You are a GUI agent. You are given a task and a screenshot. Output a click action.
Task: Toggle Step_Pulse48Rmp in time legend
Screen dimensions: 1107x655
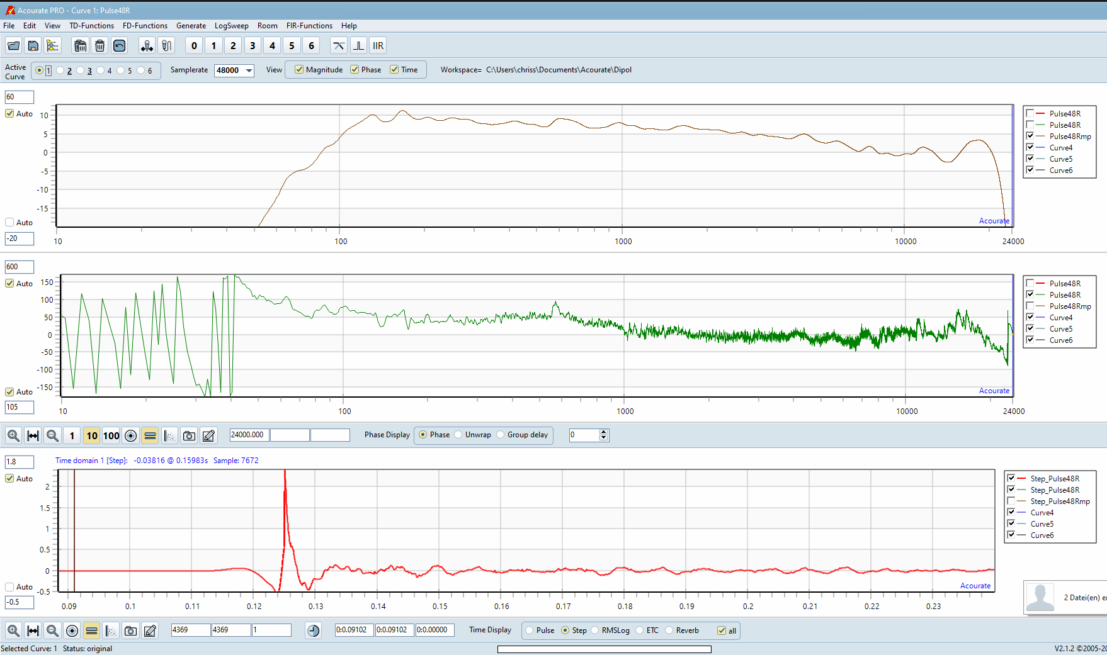pyautogui.click(x=1011, y=501)
